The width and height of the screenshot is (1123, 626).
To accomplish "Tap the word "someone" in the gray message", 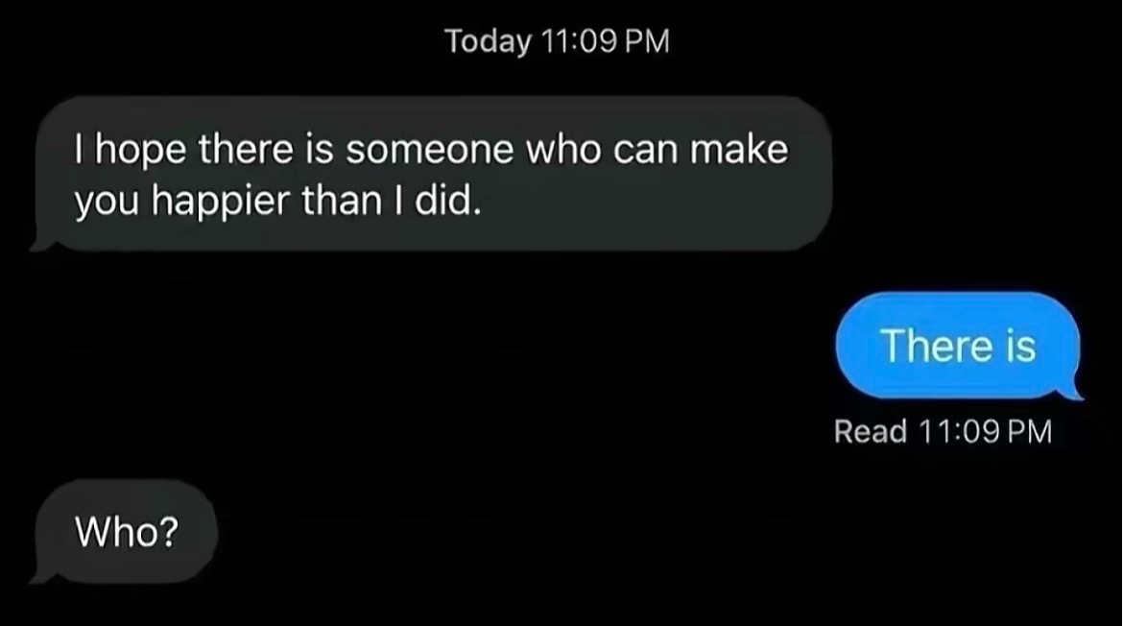I will pos(430,151).
